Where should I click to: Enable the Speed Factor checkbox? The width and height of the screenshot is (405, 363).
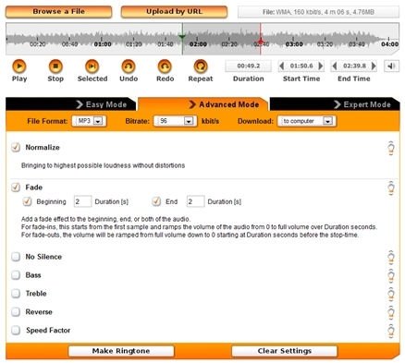point(16,331)
